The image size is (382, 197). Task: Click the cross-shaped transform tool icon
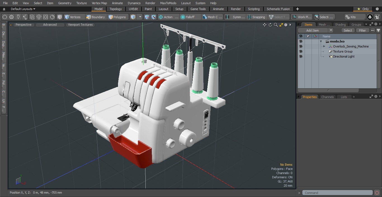(x=39, y=17)
